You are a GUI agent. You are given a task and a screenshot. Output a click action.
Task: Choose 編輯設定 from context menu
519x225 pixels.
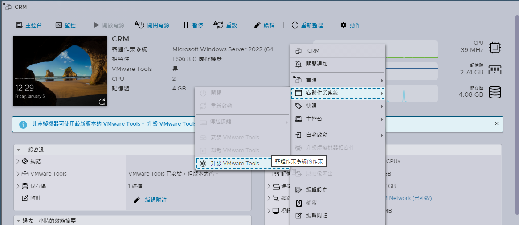[x=316, y=189]
